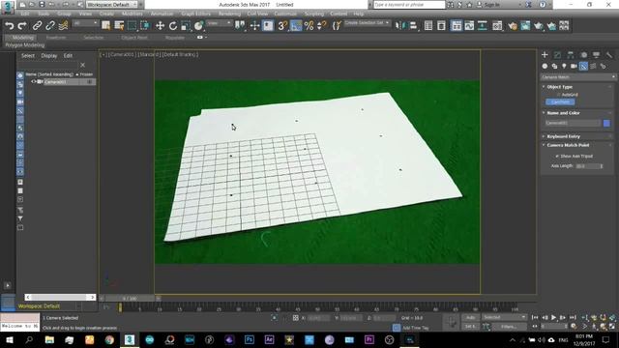Open the Schematic View icon
The image size is (619, 348).
483,26
